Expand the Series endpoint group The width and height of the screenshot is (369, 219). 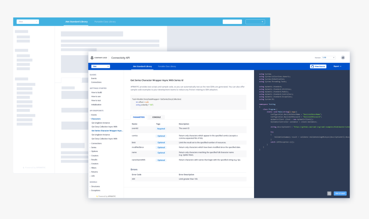(x=93, y=148)
